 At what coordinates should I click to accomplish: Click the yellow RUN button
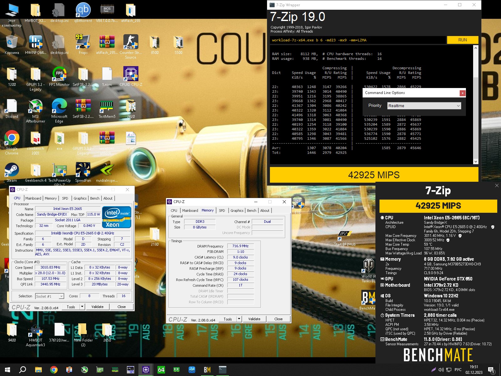click(462, 40)
